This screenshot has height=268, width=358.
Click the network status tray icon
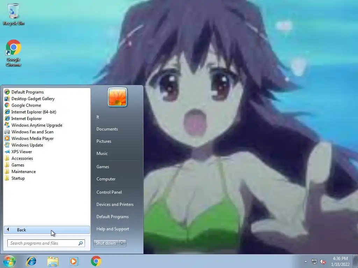[314, 262]
